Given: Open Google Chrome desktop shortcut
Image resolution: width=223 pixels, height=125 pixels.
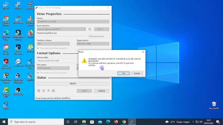Looking at the screenshot, I should [x=6, y=21].
